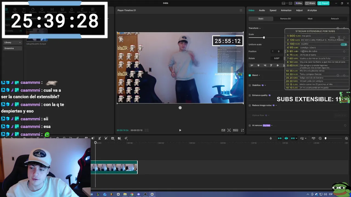Select the Retouch sub-tab
This screenshot has width=351, height=197.
[335, 19]
